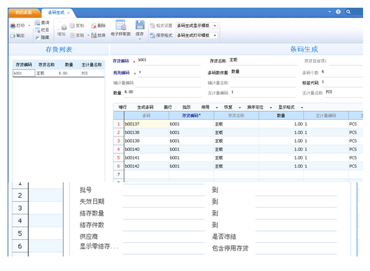
Task: Click the 生成条码 button
Action: point(145,107)
